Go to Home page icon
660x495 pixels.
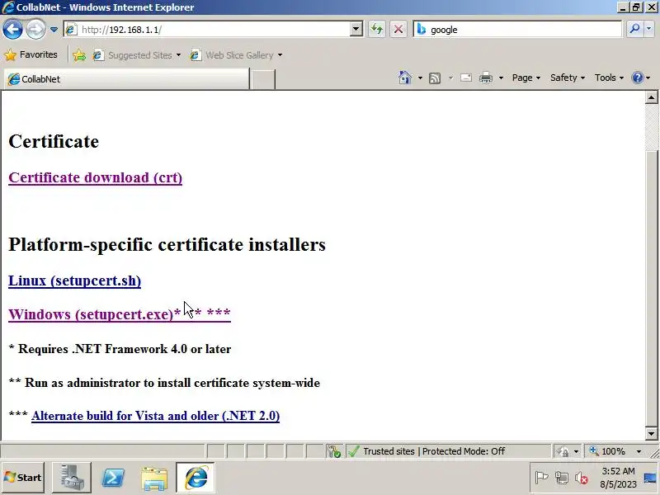coord(405,78)
